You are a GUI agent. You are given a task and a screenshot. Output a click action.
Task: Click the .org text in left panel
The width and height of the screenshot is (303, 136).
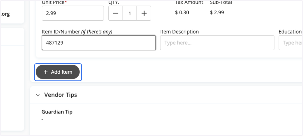coord(5,14)
